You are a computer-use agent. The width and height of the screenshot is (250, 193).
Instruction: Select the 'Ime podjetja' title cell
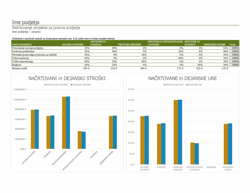pos(26,23)
